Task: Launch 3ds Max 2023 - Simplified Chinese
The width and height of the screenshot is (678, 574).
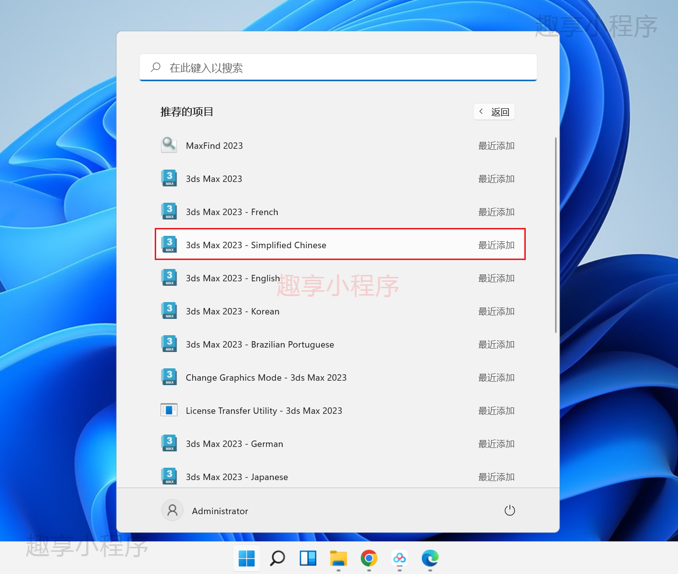Action: click(x=340, y=245)
